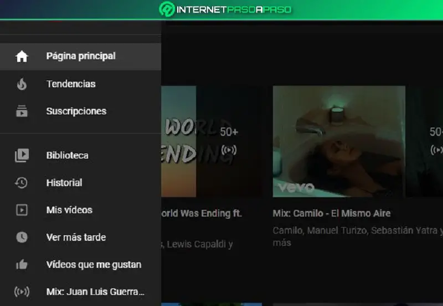
Task: Open Suscripciones menu entry
Action: [80, 111]
